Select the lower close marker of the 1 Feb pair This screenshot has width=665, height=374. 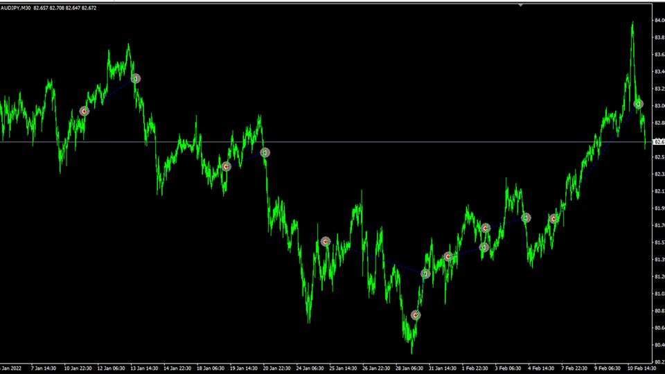[x=484, y=247]
